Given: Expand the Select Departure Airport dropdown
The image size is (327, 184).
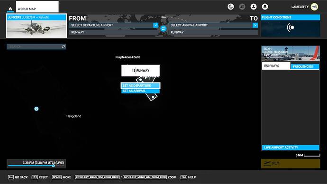Looking at the screenshot, I should click(x=156, y=25).
